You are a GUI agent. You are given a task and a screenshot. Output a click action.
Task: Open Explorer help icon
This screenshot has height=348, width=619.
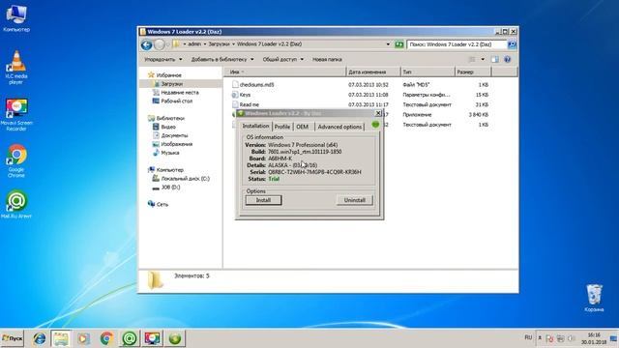click(508, 59)
